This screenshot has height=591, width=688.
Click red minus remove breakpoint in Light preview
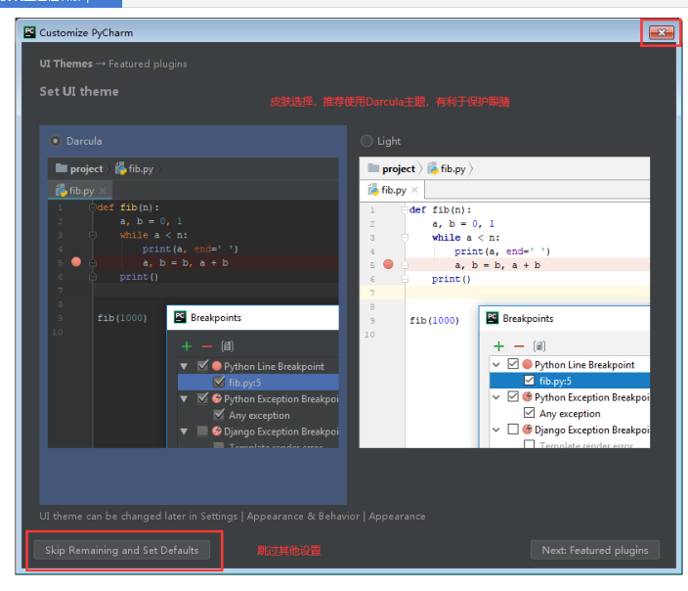point(519,346)
